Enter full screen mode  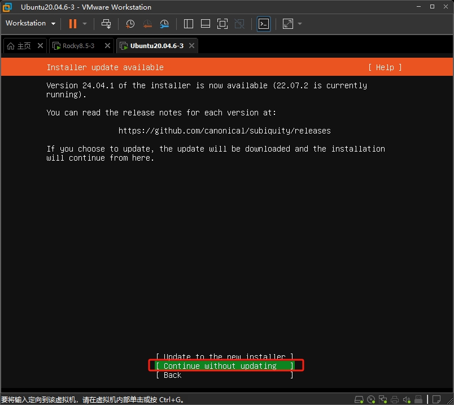(x=222, y=24)
